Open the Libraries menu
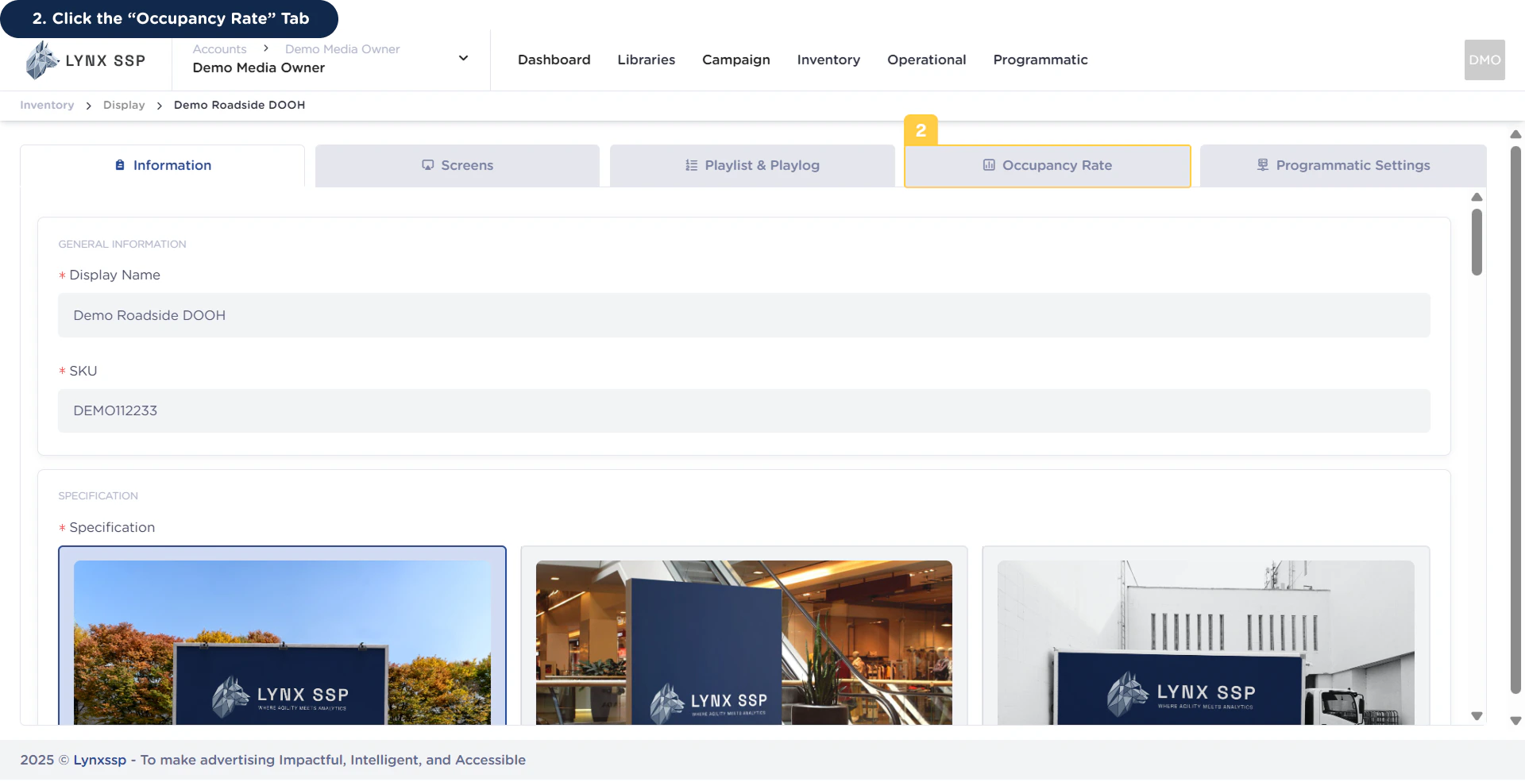The height and width of the screenshot is (782, 1525). (x=647, y=60)
